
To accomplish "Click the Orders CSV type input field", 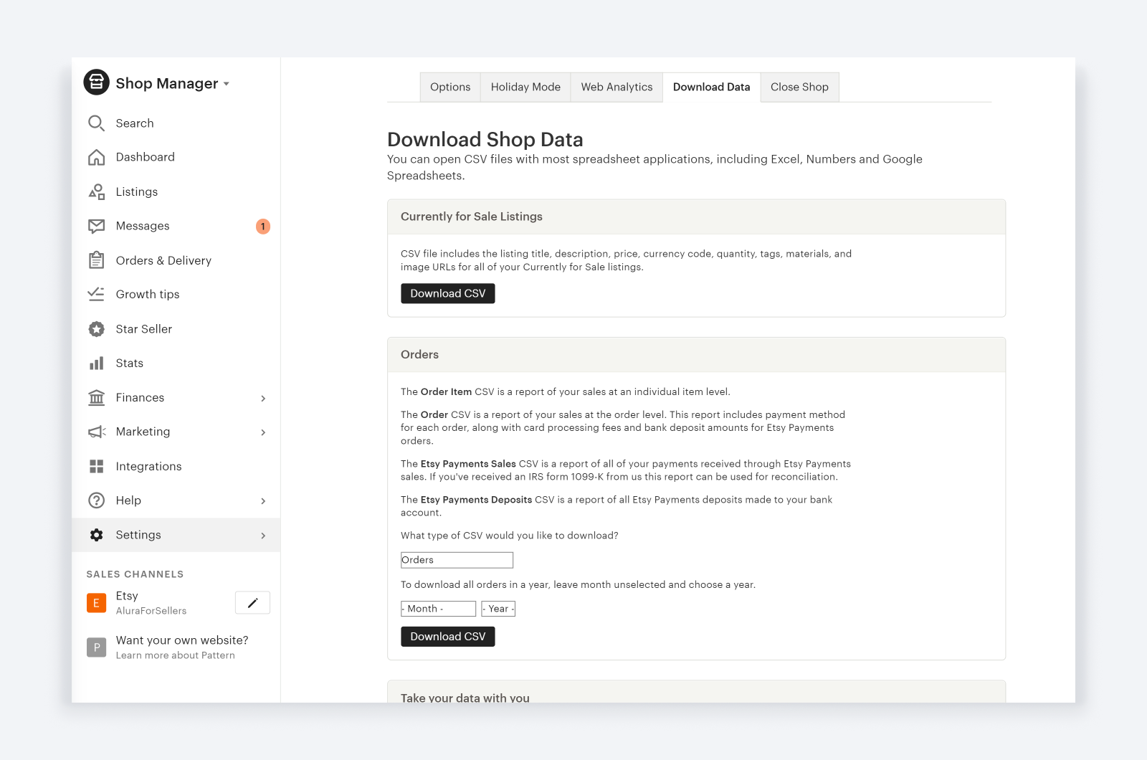I will point(457,559).
